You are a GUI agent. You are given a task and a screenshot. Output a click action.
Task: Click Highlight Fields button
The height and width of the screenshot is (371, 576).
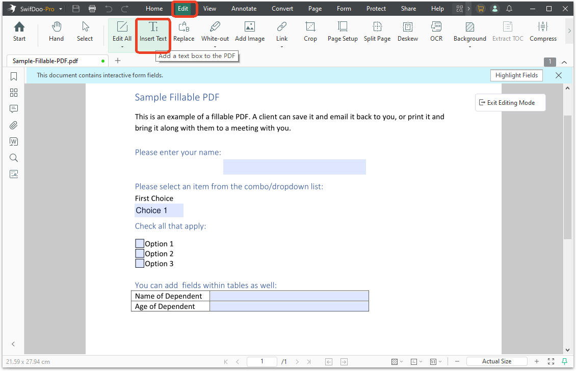click(x=516, y=75)
